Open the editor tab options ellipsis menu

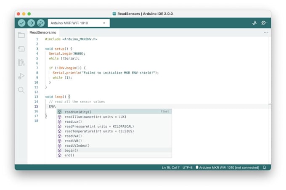(x=266, y=32)
